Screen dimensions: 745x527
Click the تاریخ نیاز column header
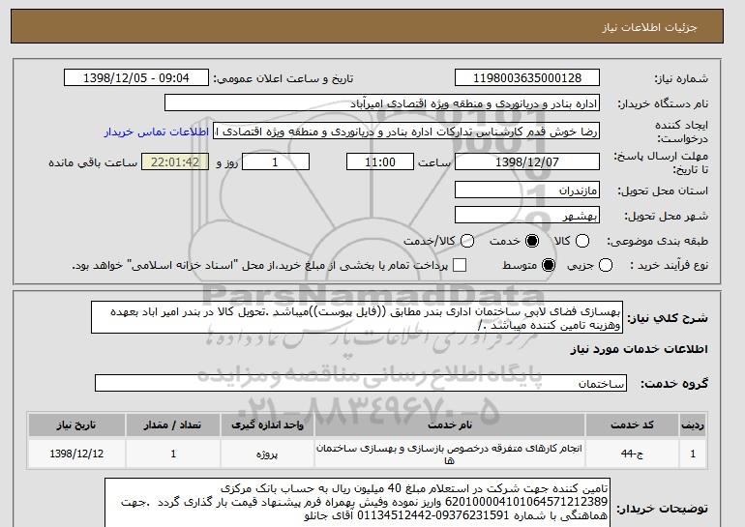tap(76, 425)
